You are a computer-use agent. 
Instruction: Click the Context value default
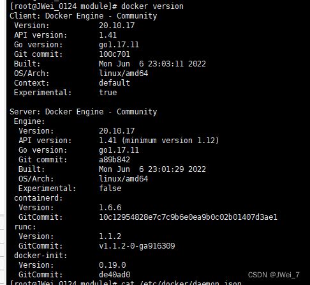(x=114, y=83)
